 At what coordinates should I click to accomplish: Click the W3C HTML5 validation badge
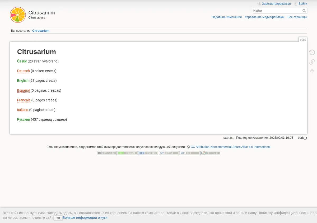(169, 153)
